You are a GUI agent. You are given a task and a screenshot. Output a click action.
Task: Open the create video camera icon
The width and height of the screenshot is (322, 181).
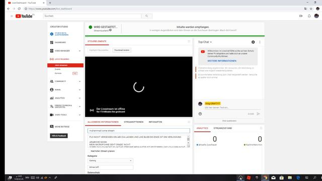tap(301, 16)
